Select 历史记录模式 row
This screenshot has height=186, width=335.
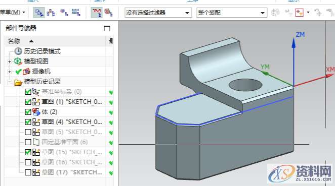click(42, 51)
